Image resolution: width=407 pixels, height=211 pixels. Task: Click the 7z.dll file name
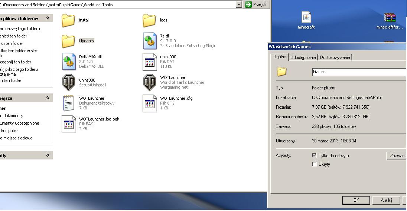pyautogui.click(x=165, y=36)
